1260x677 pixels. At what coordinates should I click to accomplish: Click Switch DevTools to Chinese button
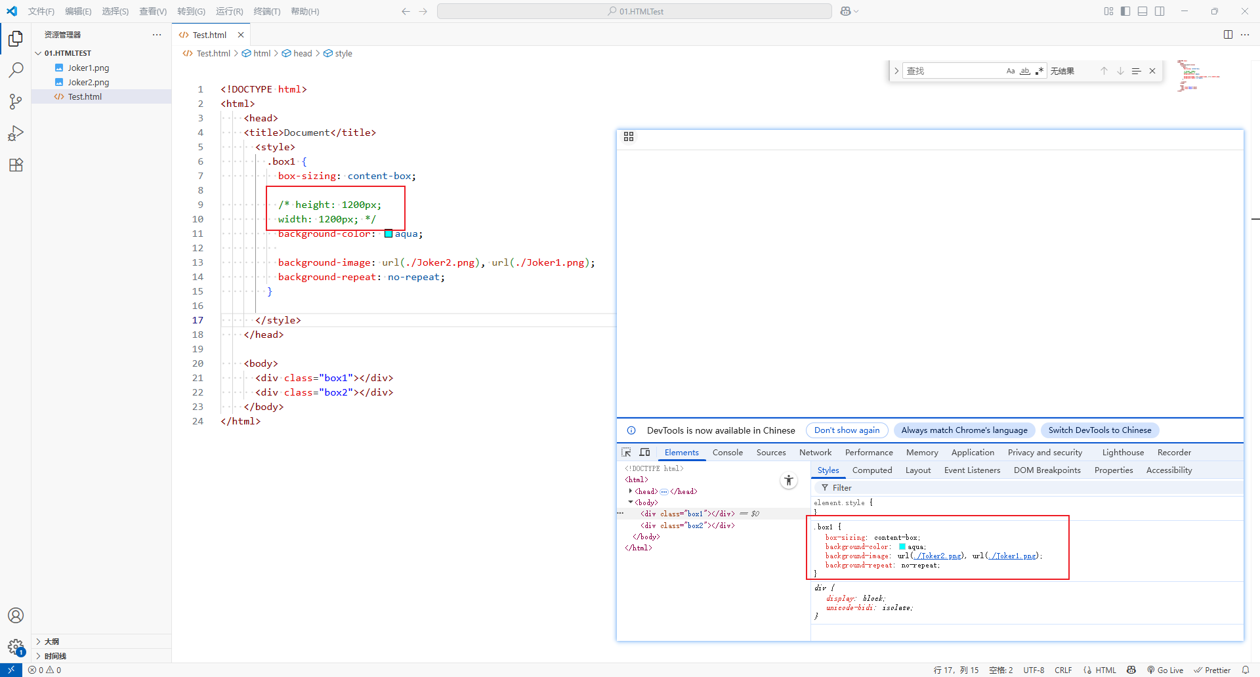pos(1100,430)
